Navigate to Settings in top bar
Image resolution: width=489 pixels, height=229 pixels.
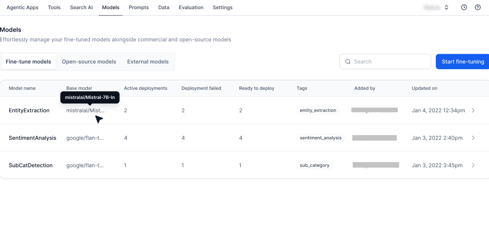point(222,7)
